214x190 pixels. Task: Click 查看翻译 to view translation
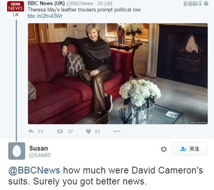pyautogui.click(x=192, y=4)
